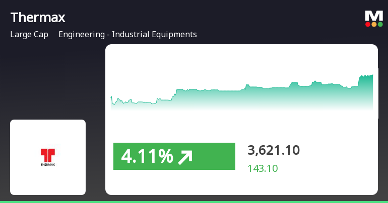This screenshot has height=203, width=388.
Task: Click the stock price 3,621.10
Action: click(274, 150)
